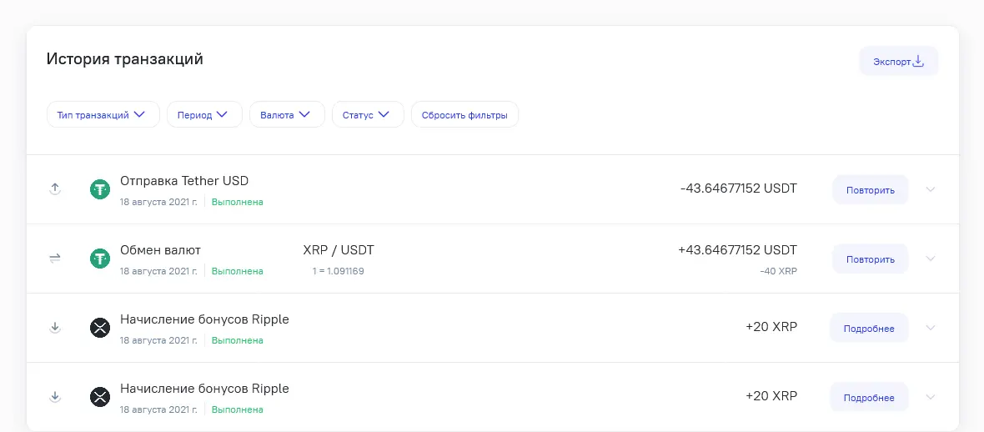Click the XRP / USDT pair label
This screenshot has width=984, height=432.
tap(339, 250)
